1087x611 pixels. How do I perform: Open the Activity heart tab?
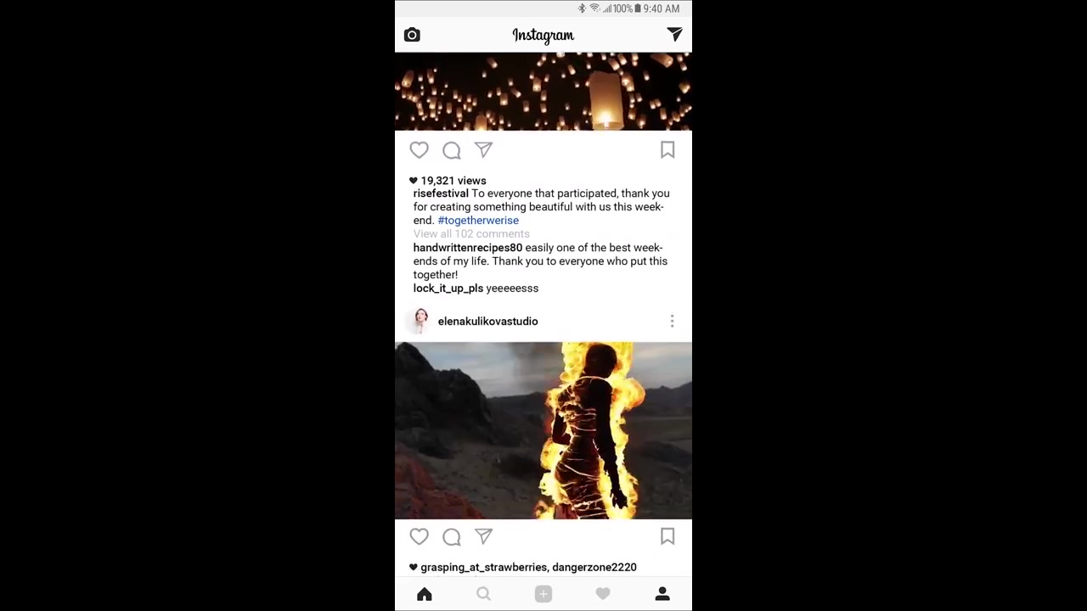[x=603, y=594]
